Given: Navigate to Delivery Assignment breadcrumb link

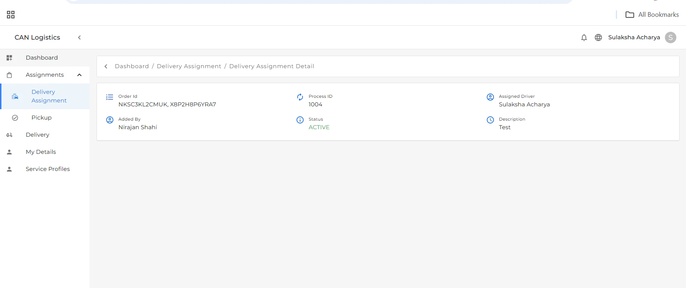Looking at the screenshot, I should 189,66.
